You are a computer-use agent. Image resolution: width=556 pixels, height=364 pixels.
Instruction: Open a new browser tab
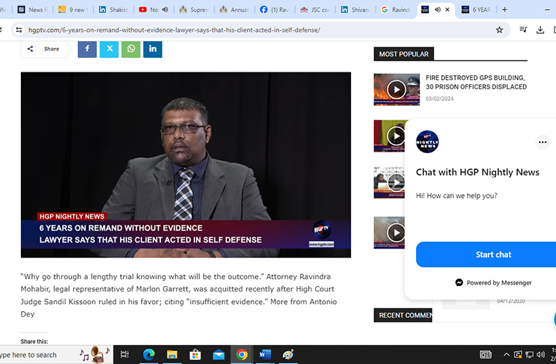coord(504,10)
